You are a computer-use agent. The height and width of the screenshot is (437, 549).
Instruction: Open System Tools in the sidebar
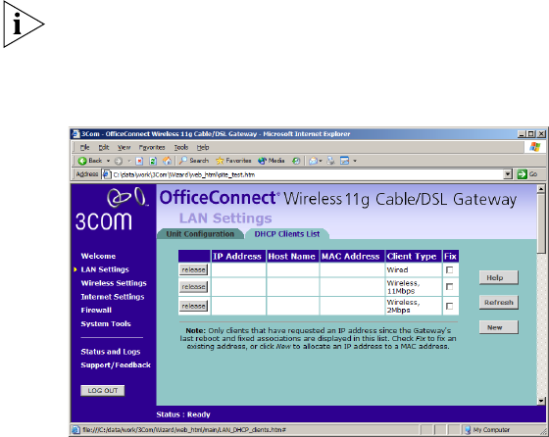[106, 323]
